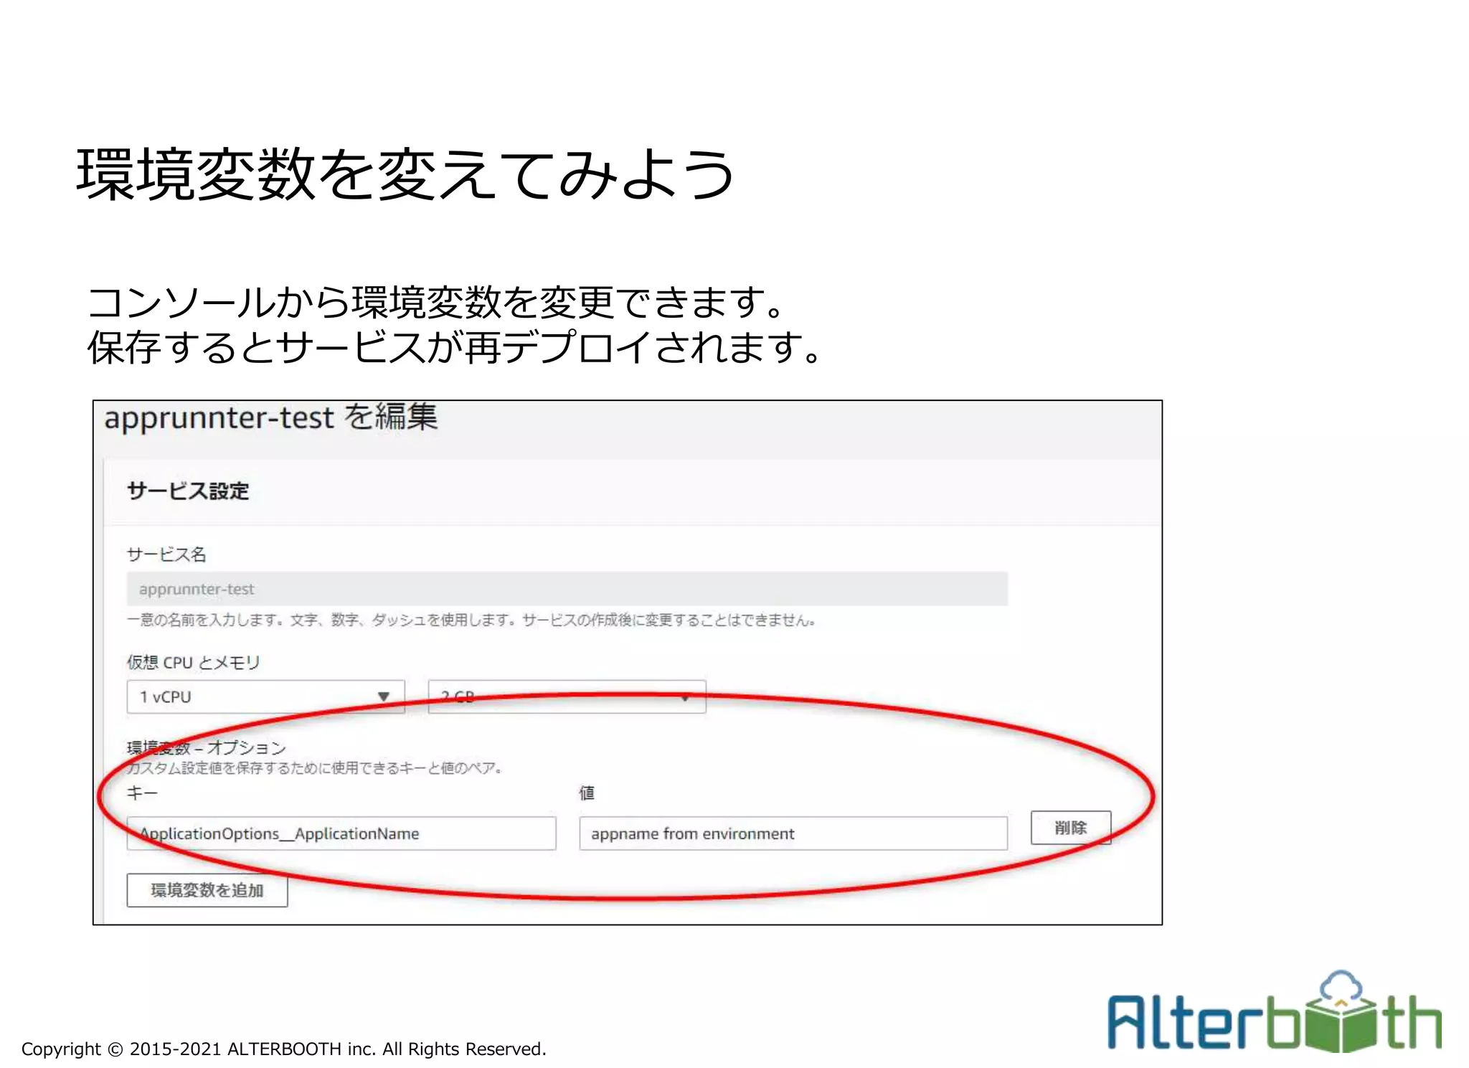The image size is (1469, 1068).
Task: Select the サービス設定 section header
Action: click(188, 491)
